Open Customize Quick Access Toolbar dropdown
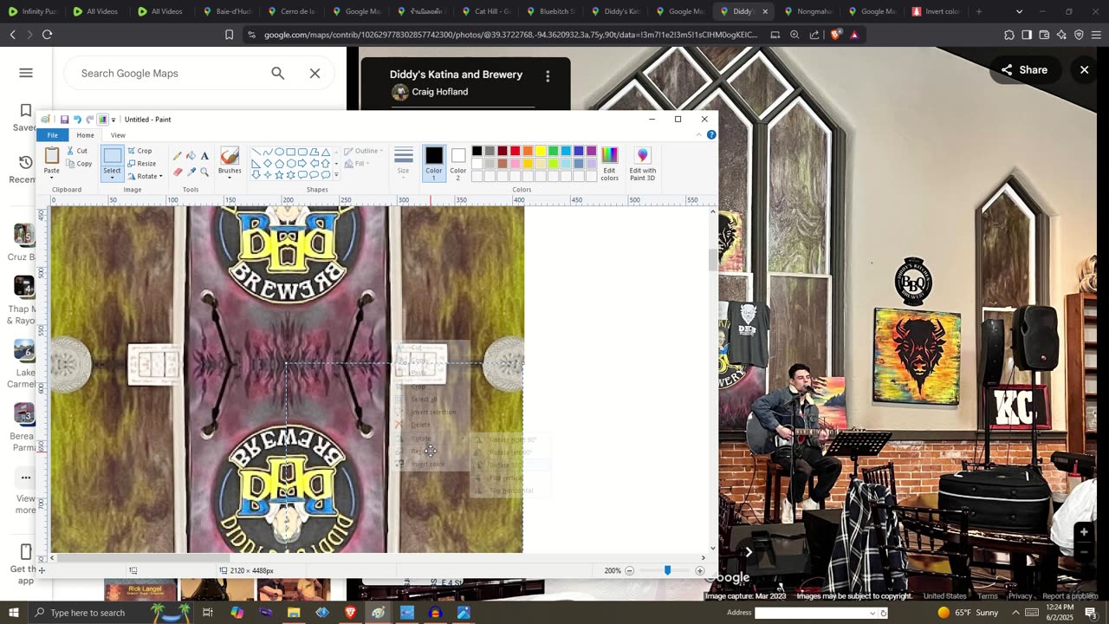Viewport: 1109px width, 624px height. 113,120
